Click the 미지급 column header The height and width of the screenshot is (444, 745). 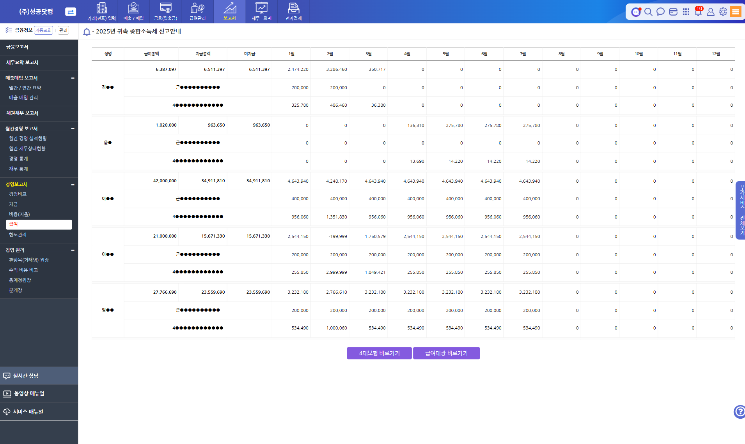coord(250,54)
